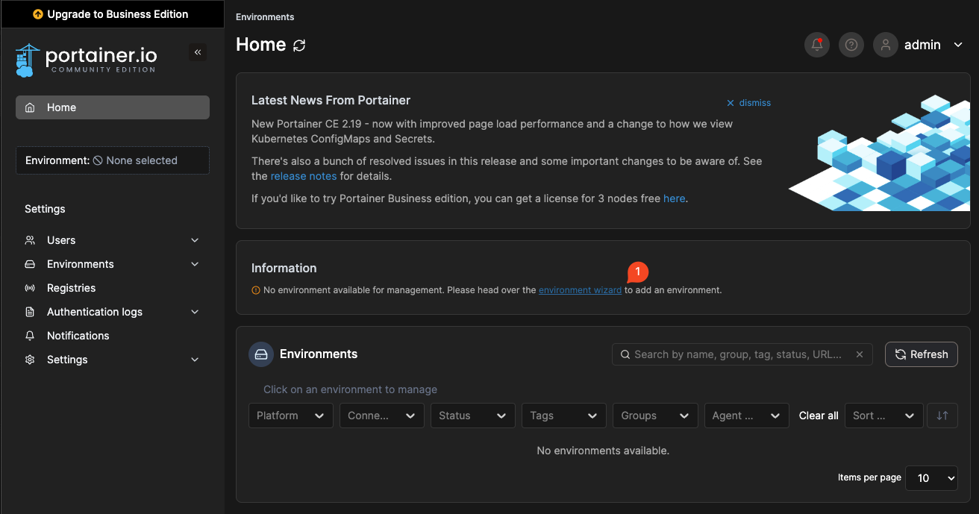Image resolution: width=979 pixels, height=514 pixels.
Task: Open the notifications bell in header
Action: tap(817, 45)
